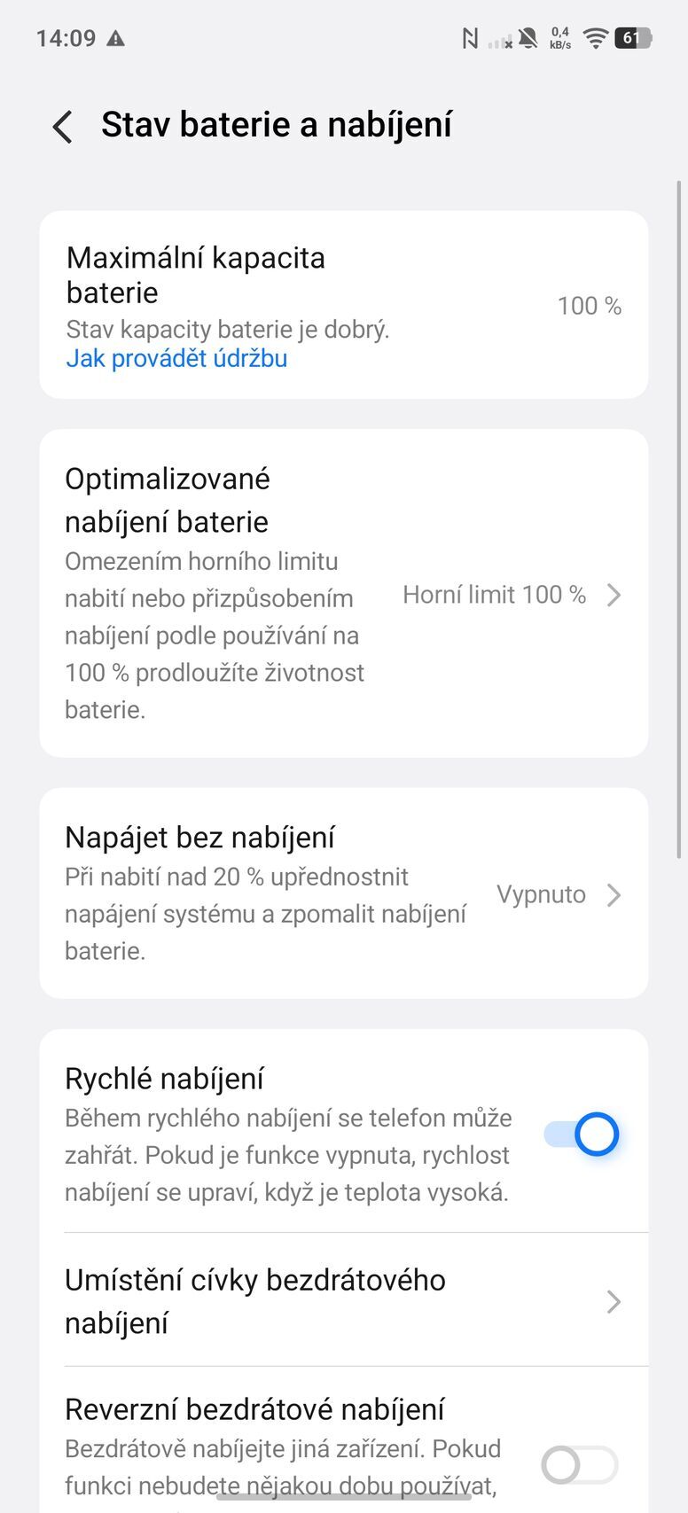Tap the clock time in status bar

pos(66,38)
